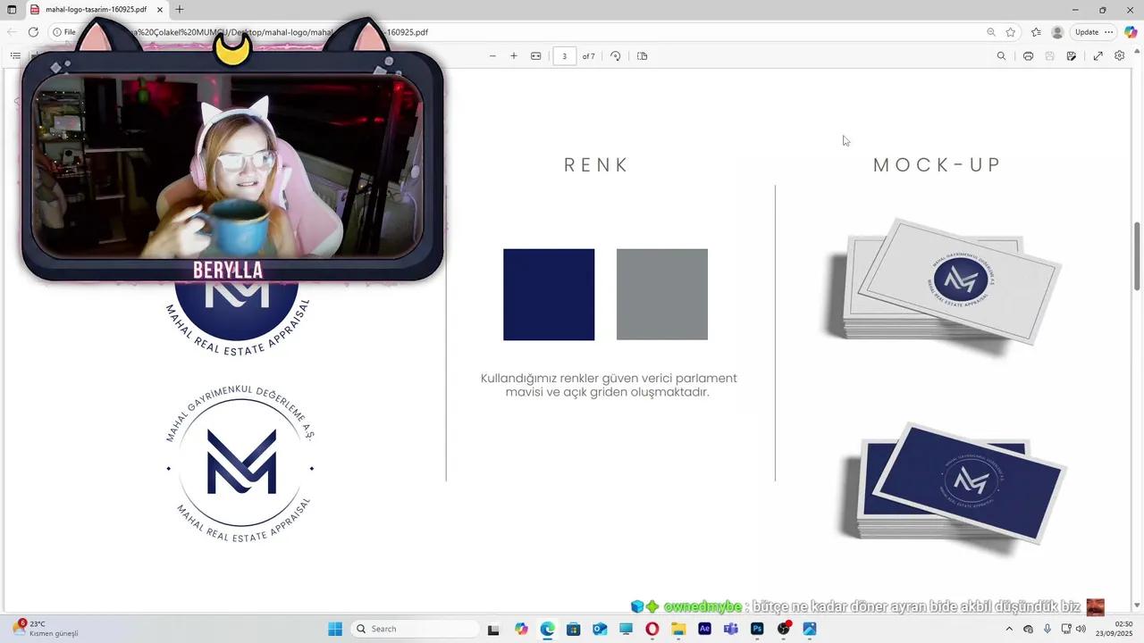Click the microphone tray icon
1144x643 pixels.
point(1047,629)
